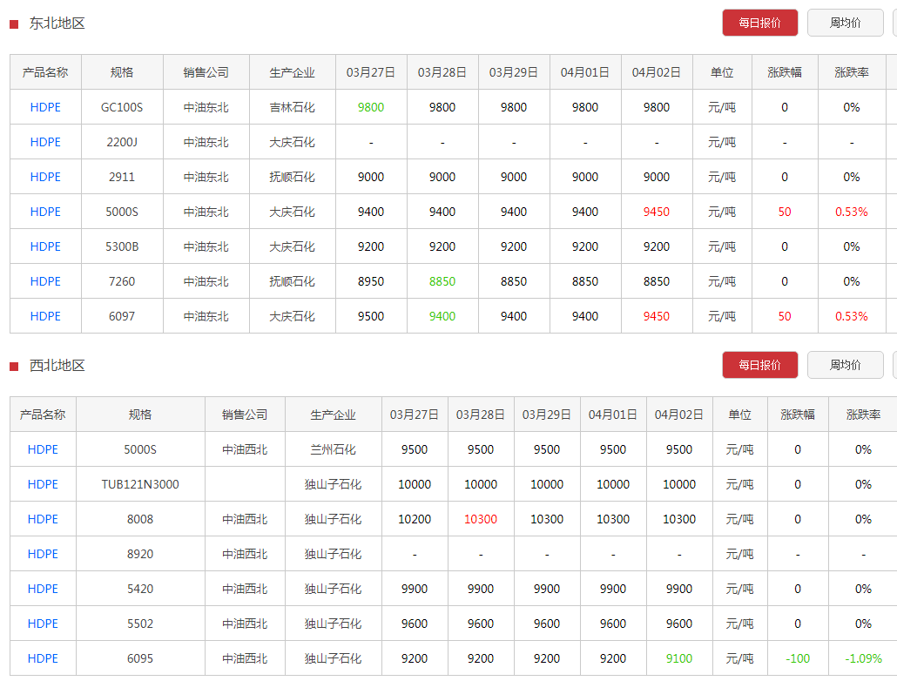Select 每日报价 tab in 西北地区 section
The image size is (897, 681).
tap(759, 365)
